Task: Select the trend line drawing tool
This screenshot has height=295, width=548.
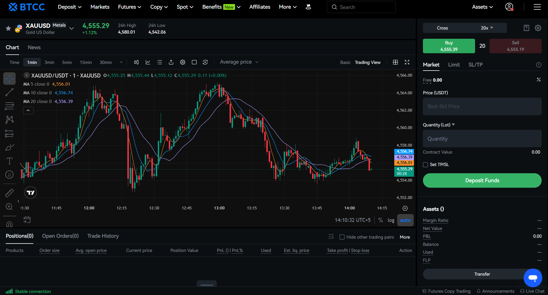Action: (9, 92)
